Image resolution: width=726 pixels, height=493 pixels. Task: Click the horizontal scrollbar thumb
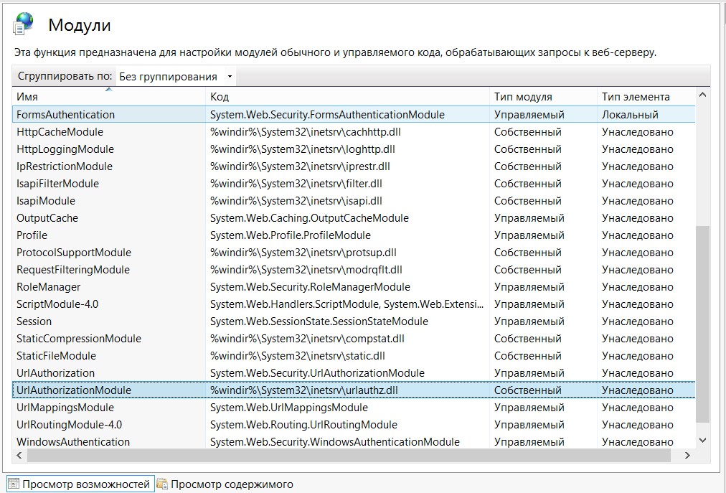(349, 456)
